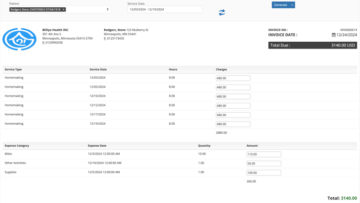The height and width of the screenshot is (203, 360).
Task: Click the Miles quantity 10.00 value
Action: point(202,154)
